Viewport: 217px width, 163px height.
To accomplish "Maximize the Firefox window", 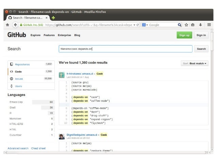I will tap(15, 12).
